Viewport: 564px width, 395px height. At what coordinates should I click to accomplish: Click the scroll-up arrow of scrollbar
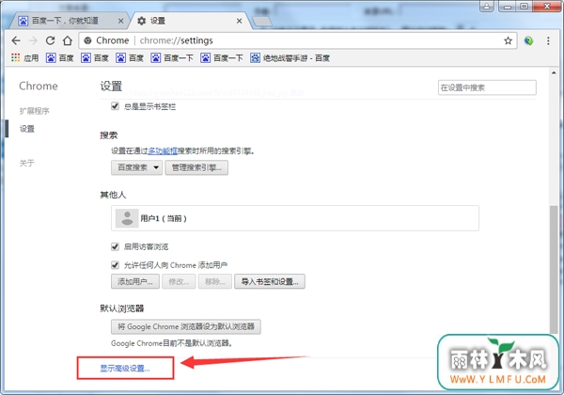(554, 72)
